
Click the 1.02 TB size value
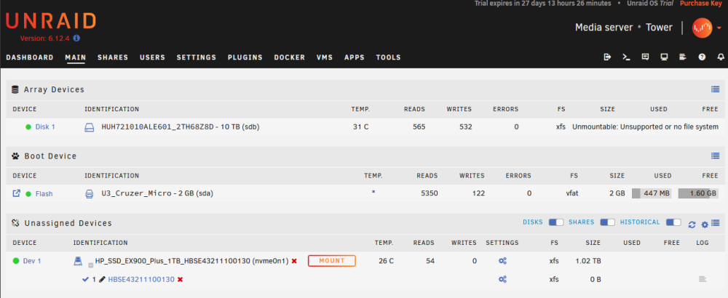click(x=588, y=261)
